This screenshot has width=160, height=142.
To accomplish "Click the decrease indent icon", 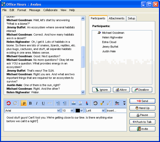I will [x=65, y=103].
